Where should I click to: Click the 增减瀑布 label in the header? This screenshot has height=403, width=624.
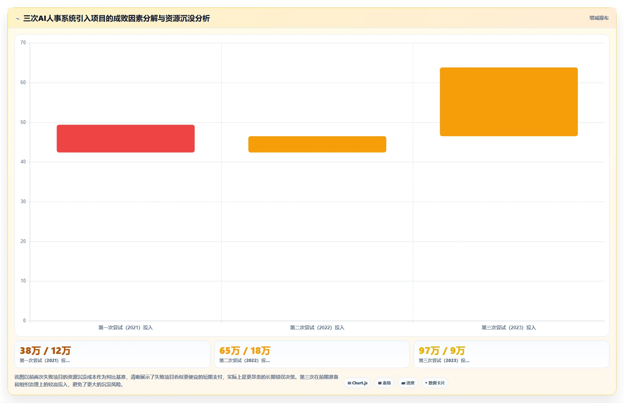[599, 18]
